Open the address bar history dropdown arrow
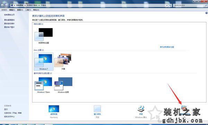Screen dimensions: 208x125 coord(167,6)
